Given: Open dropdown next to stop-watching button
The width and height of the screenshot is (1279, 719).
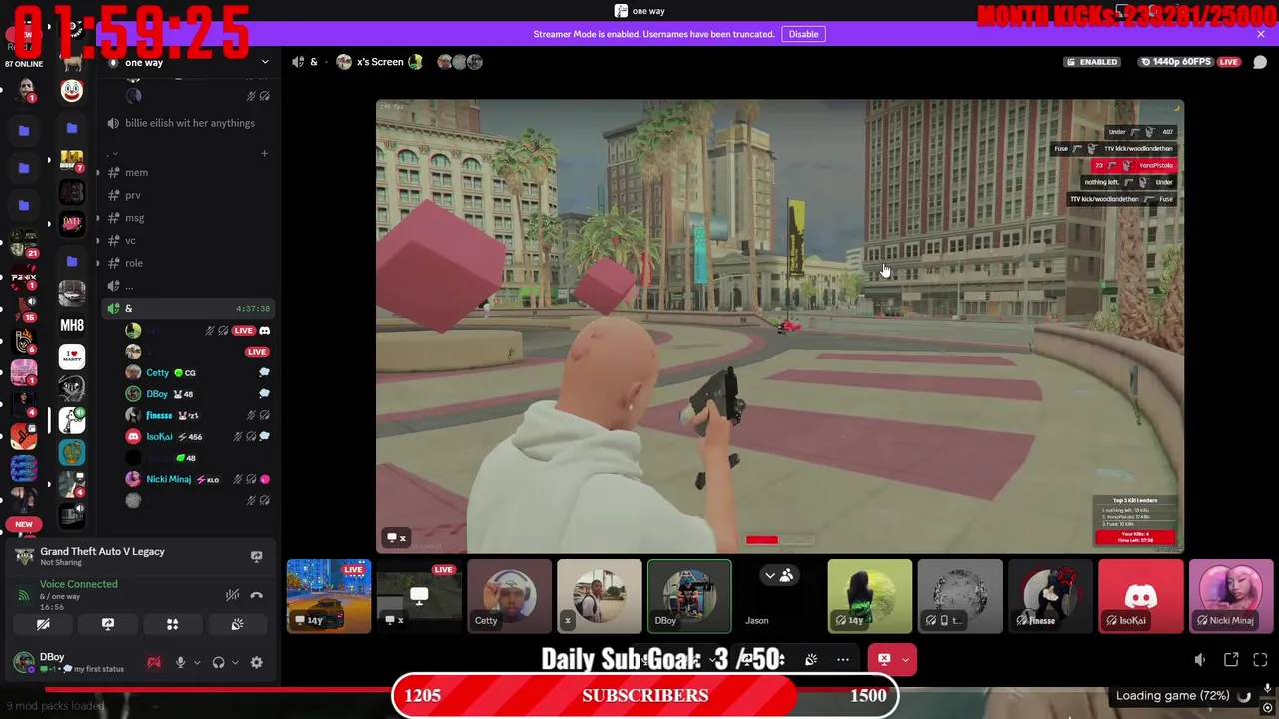Looking at the screenshot, I should (906, 659).
